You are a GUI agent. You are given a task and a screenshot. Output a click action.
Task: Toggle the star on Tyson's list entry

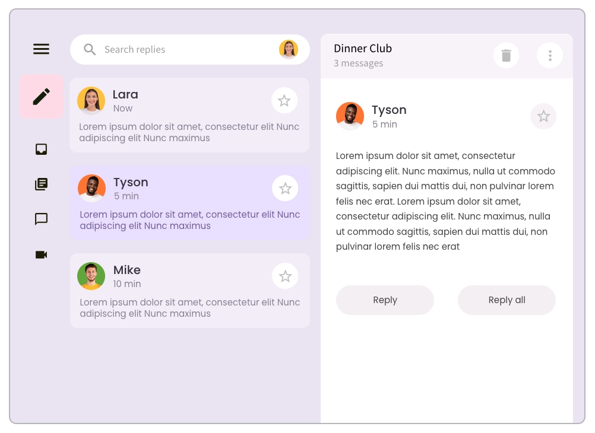coord(285,188)
